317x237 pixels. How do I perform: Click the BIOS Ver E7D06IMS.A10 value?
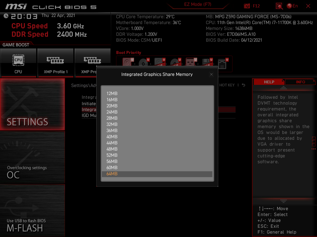[241, 34]
